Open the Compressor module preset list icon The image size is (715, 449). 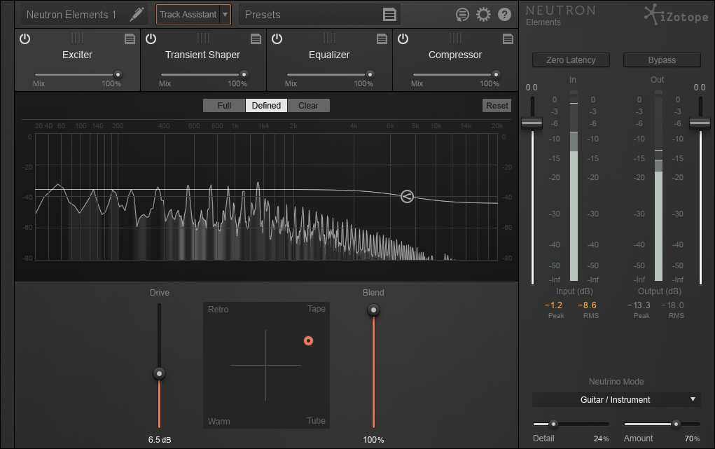(508, 39)
